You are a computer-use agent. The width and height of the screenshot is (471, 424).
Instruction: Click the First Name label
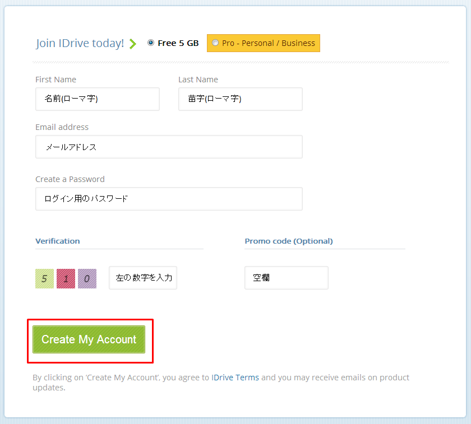[56, 80]
